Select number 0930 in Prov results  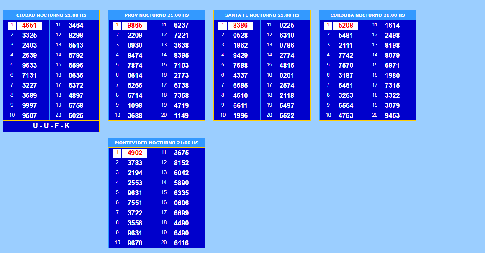click(135, 45)
